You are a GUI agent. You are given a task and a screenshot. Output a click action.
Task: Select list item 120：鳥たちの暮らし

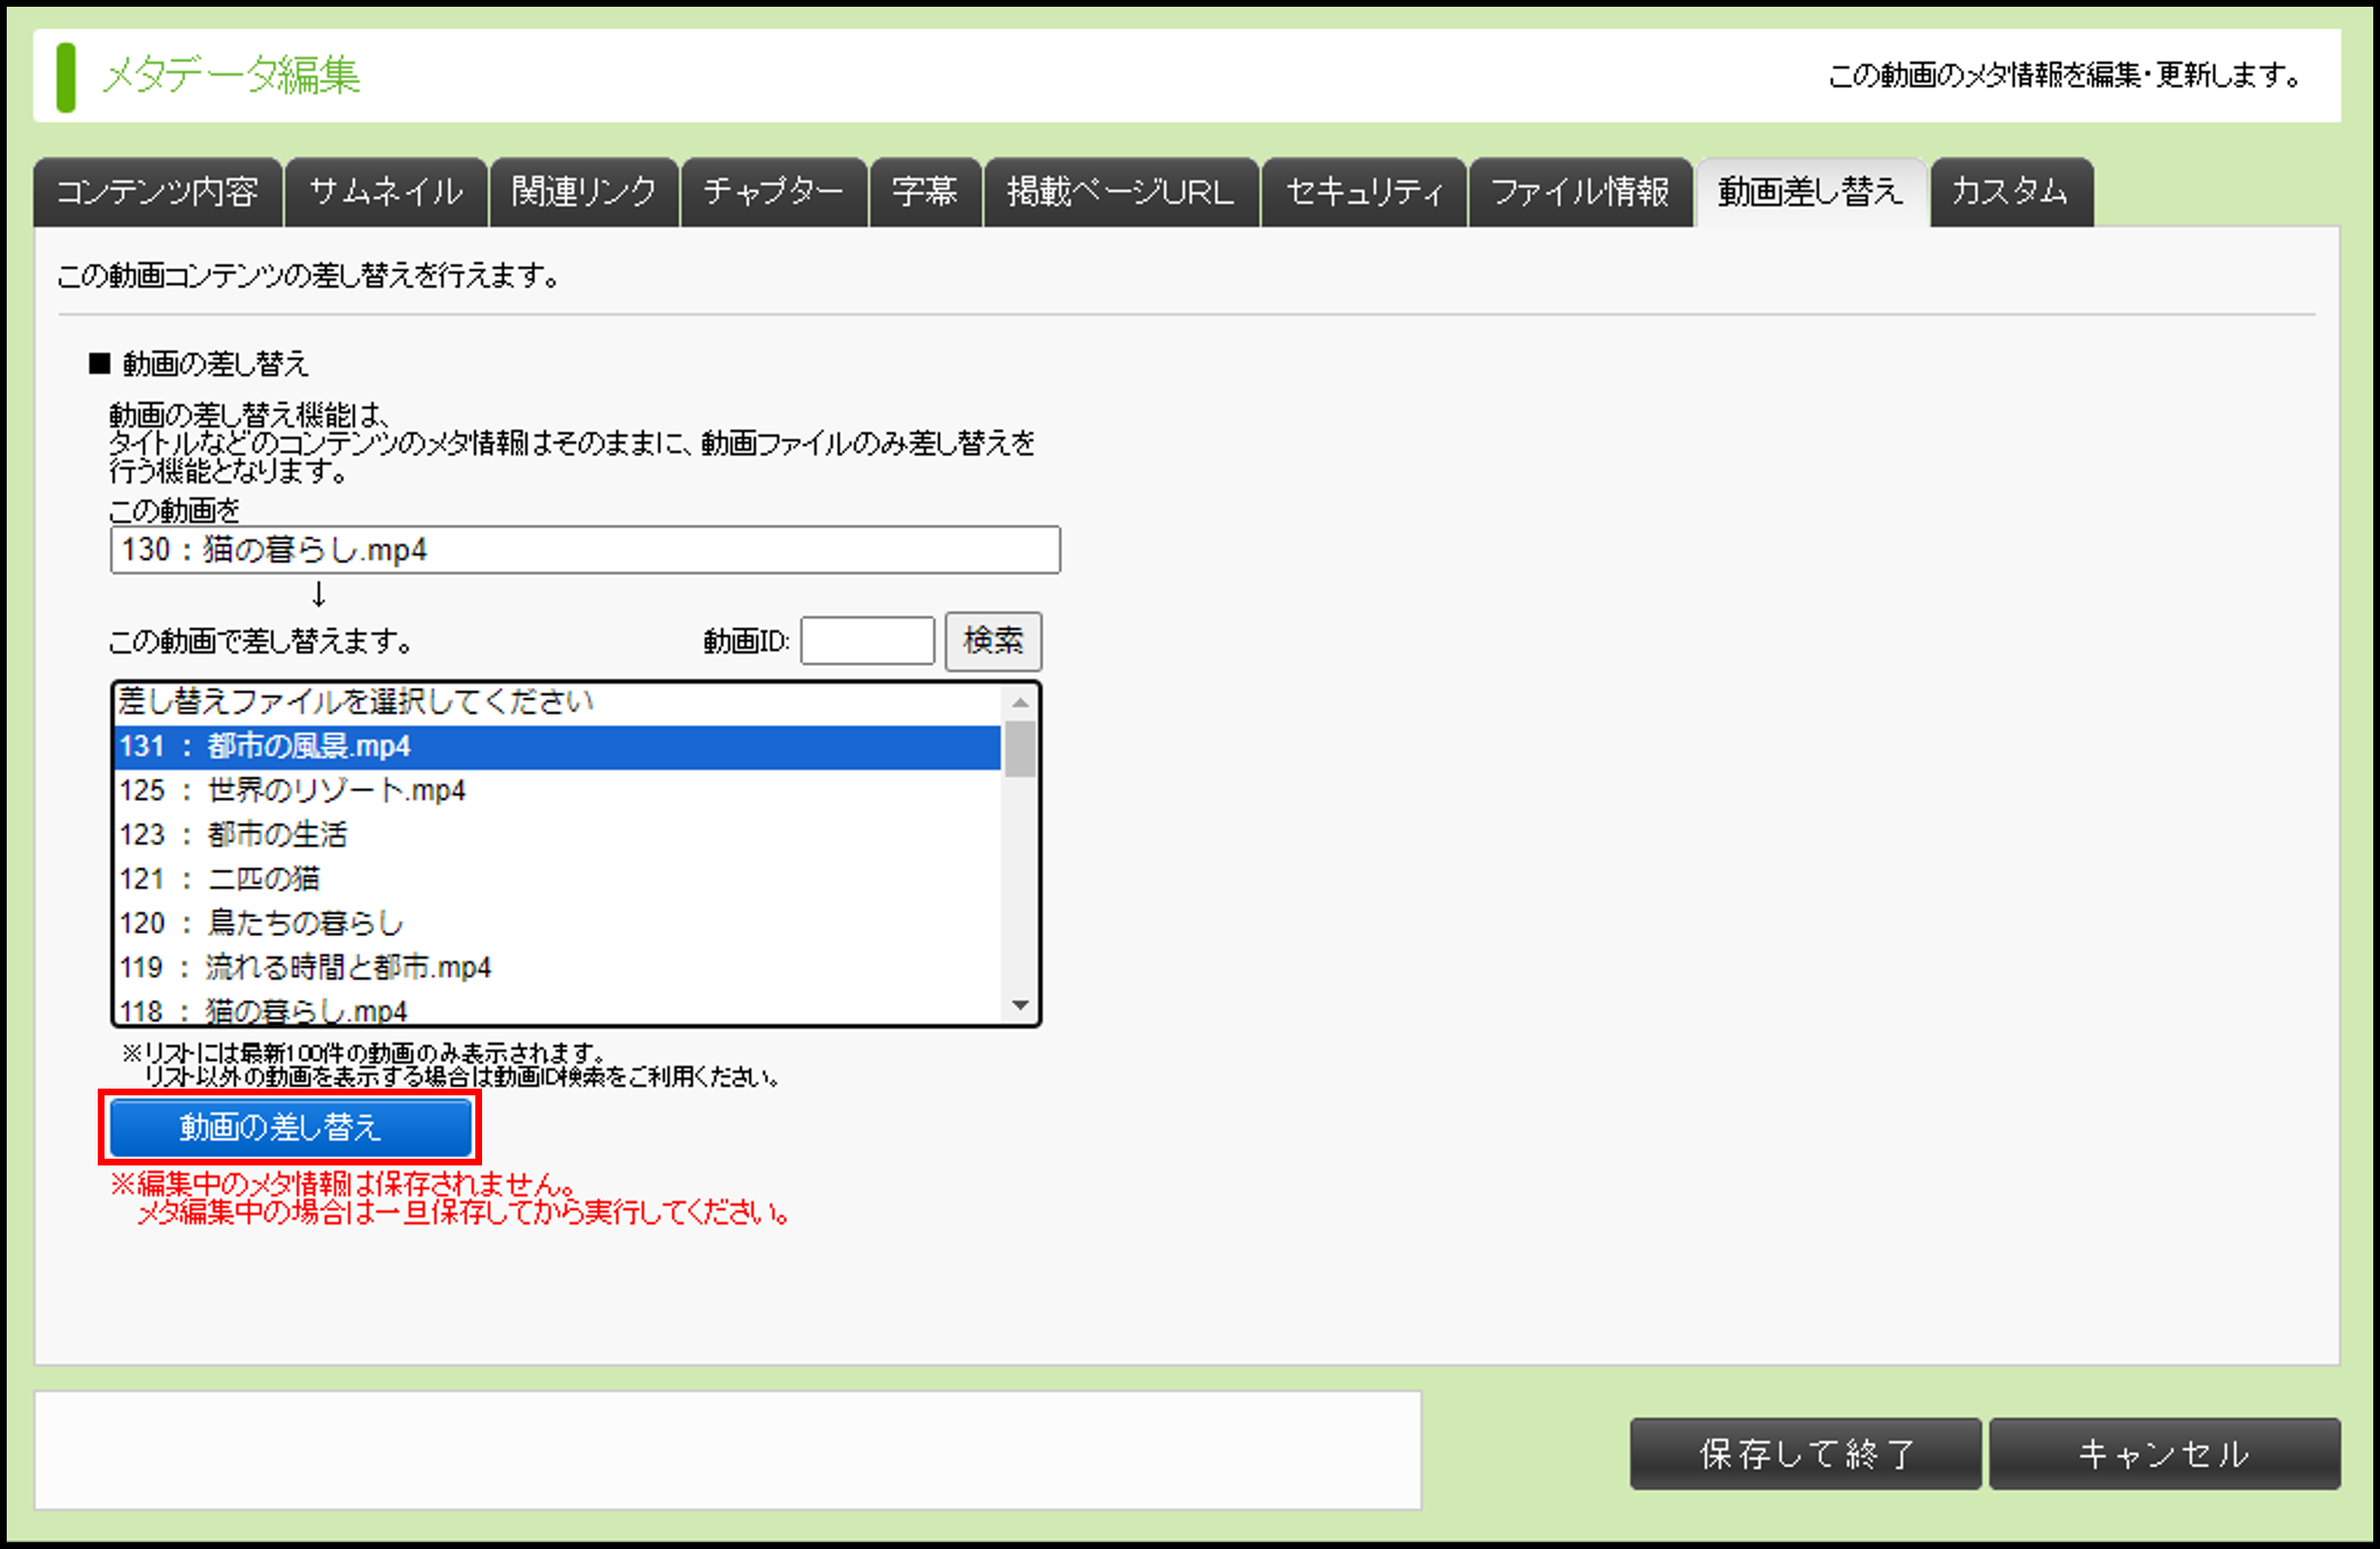558,923
